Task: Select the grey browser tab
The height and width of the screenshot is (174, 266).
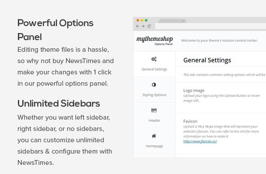Action: 172,21
